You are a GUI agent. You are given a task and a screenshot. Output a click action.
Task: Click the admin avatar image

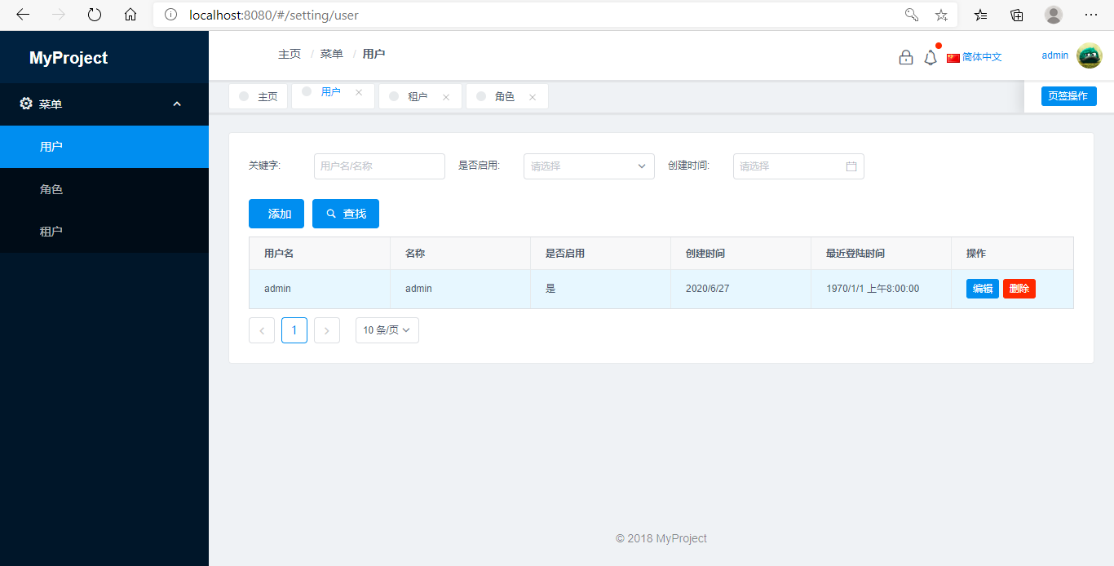pyautogui.click(x=1089, y=55)
